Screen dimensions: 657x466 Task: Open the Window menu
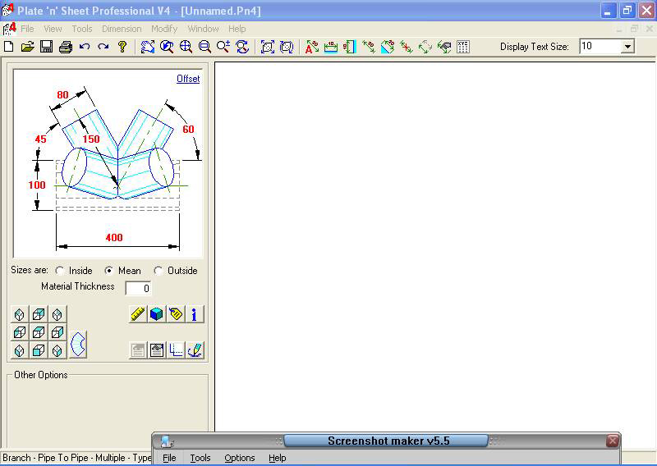(x=203, y=29)
